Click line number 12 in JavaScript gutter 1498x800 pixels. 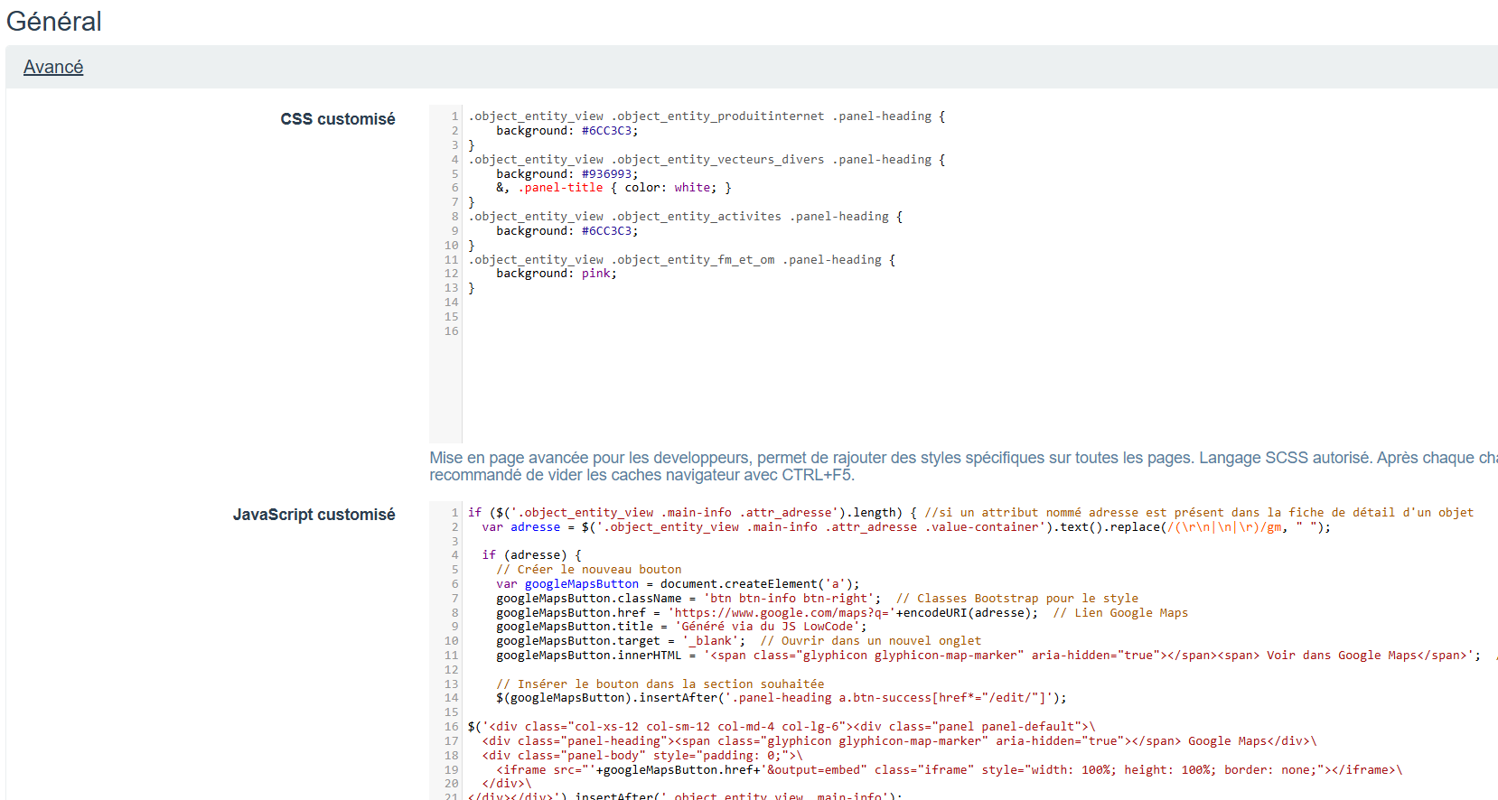(451, 670)
